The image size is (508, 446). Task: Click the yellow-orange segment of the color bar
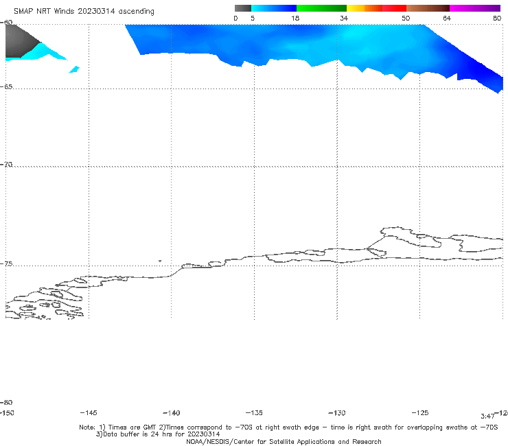(x=365, y=8)
